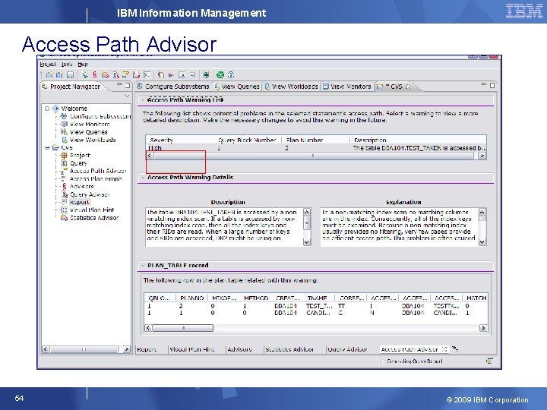Screen dimensions: 547x410
Task: Switch to the View Workloads tab
Action: (x=291, y=86)
